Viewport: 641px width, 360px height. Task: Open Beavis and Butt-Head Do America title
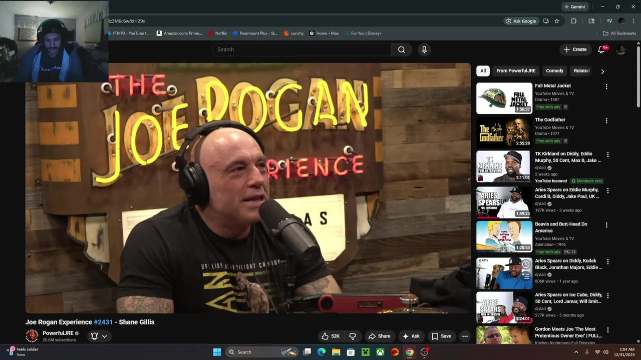pos(561,227)
